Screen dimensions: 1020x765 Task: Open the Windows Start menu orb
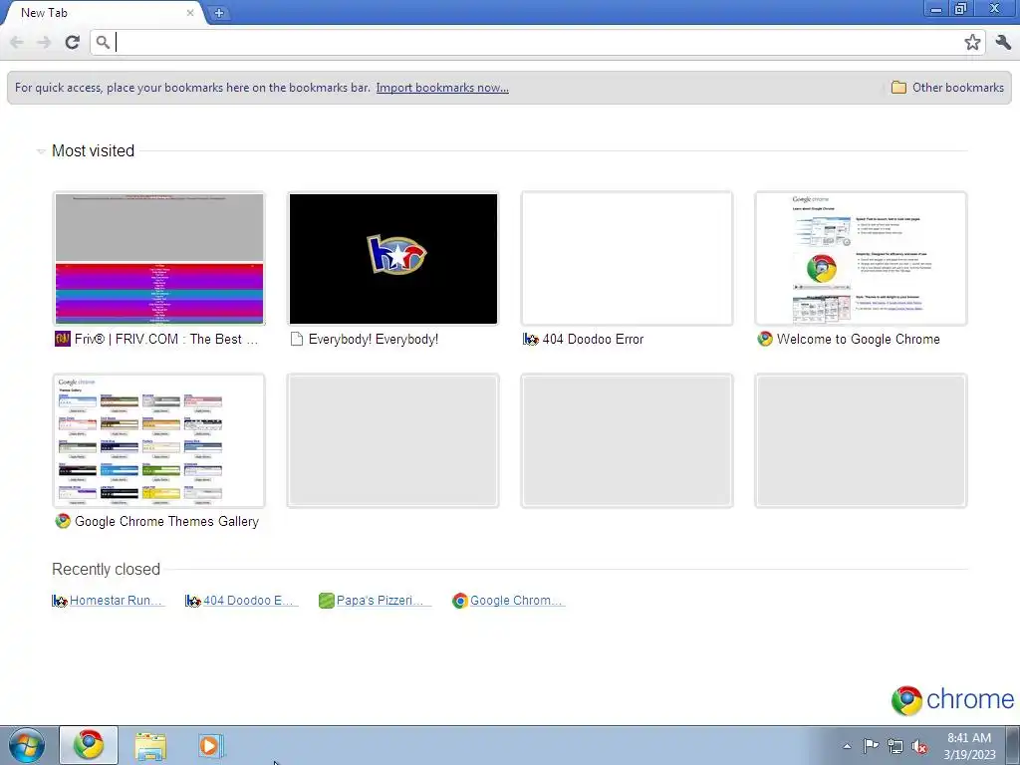tap(27, 745)
